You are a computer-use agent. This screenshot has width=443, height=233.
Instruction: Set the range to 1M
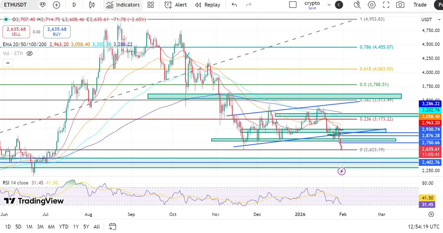pos(29,227)
